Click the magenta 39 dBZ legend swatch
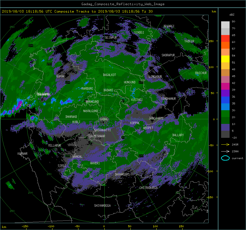 click(225, 86)
